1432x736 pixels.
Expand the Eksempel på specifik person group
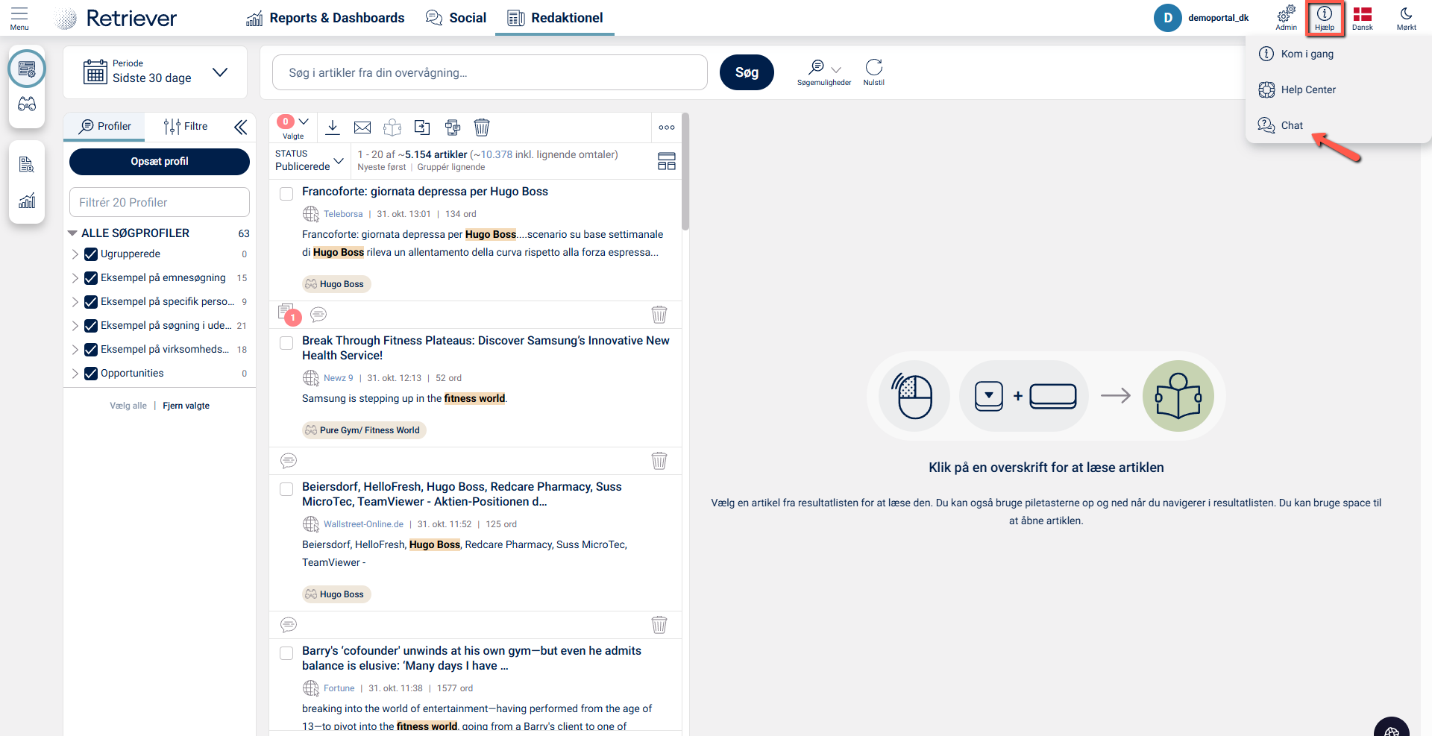pyautogui.click(x=75, y=302)
